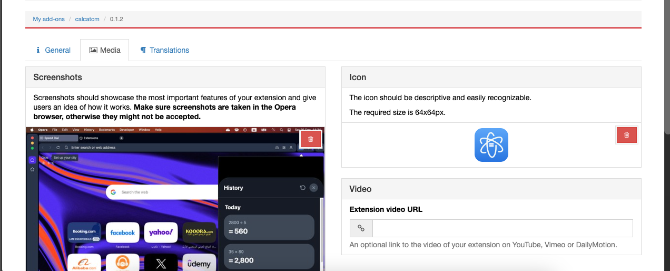Click the Facebook speed dial tile
Image resolution: width=670 pixels, height=271 pixels.
tap(122, 233)
